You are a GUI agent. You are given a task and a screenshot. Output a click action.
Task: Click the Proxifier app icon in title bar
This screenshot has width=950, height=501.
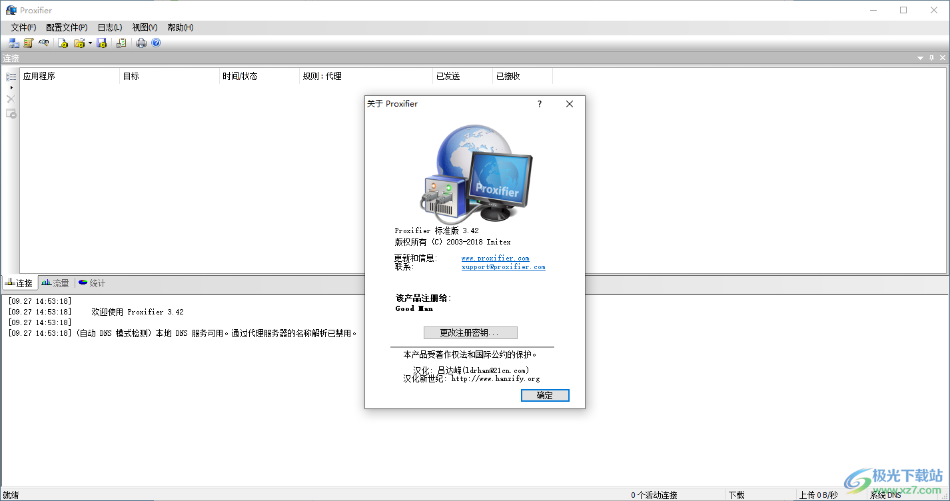(x=11, y=10)
